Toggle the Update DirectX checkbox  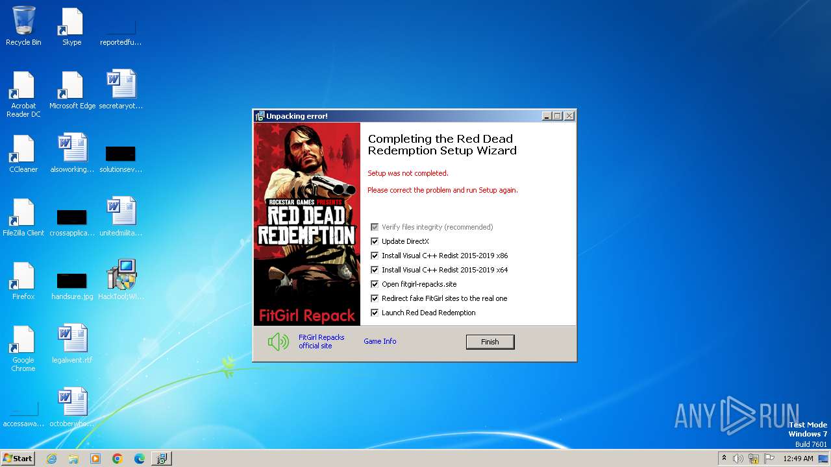tap(375, 241)
